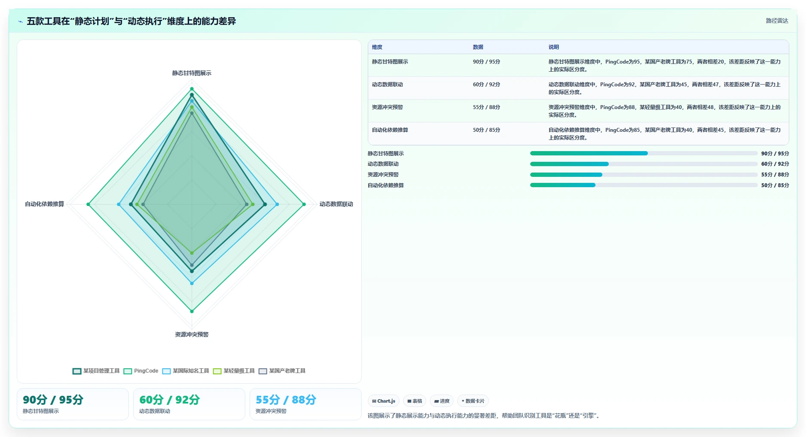The image size is (806, 437).
Task: Click PingCode data point on 自动化依赖推算 axis
Action: [x=88, y=204]
